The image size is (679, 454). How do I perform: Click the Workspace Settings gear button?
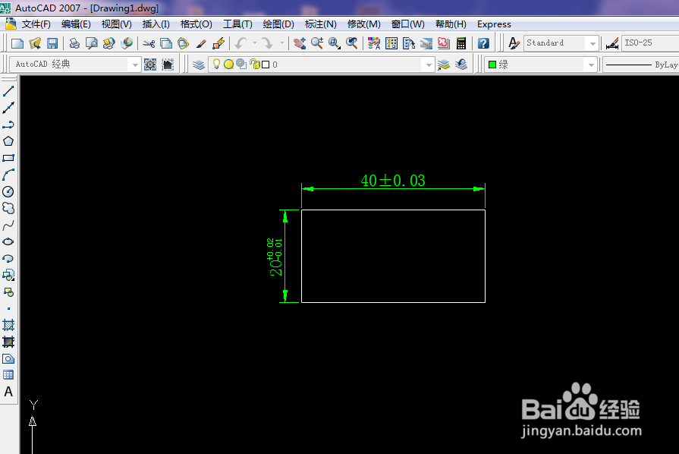[x=150, y=65]
